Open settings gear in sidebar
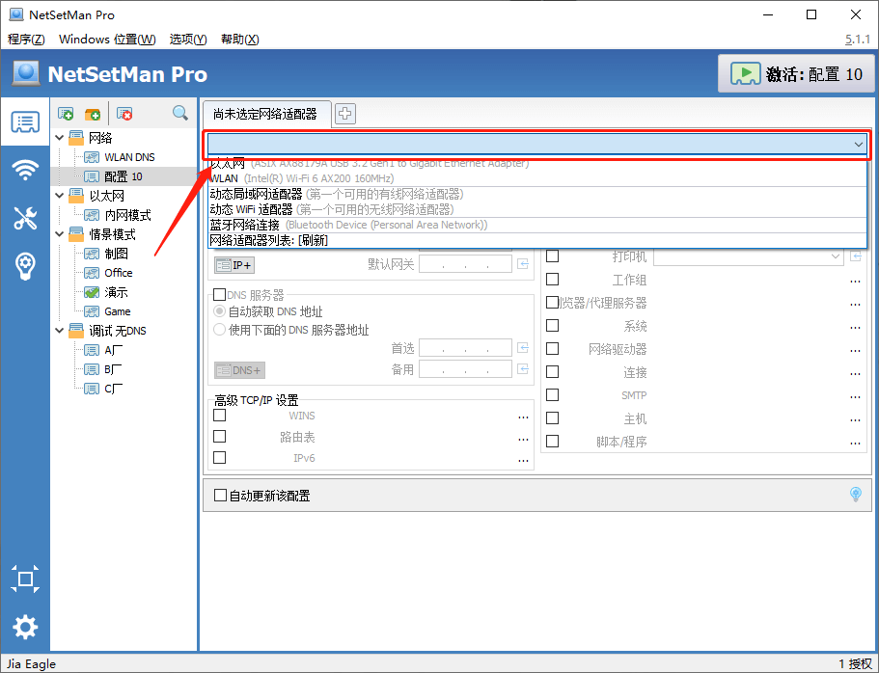 click(x=25, y=627)
